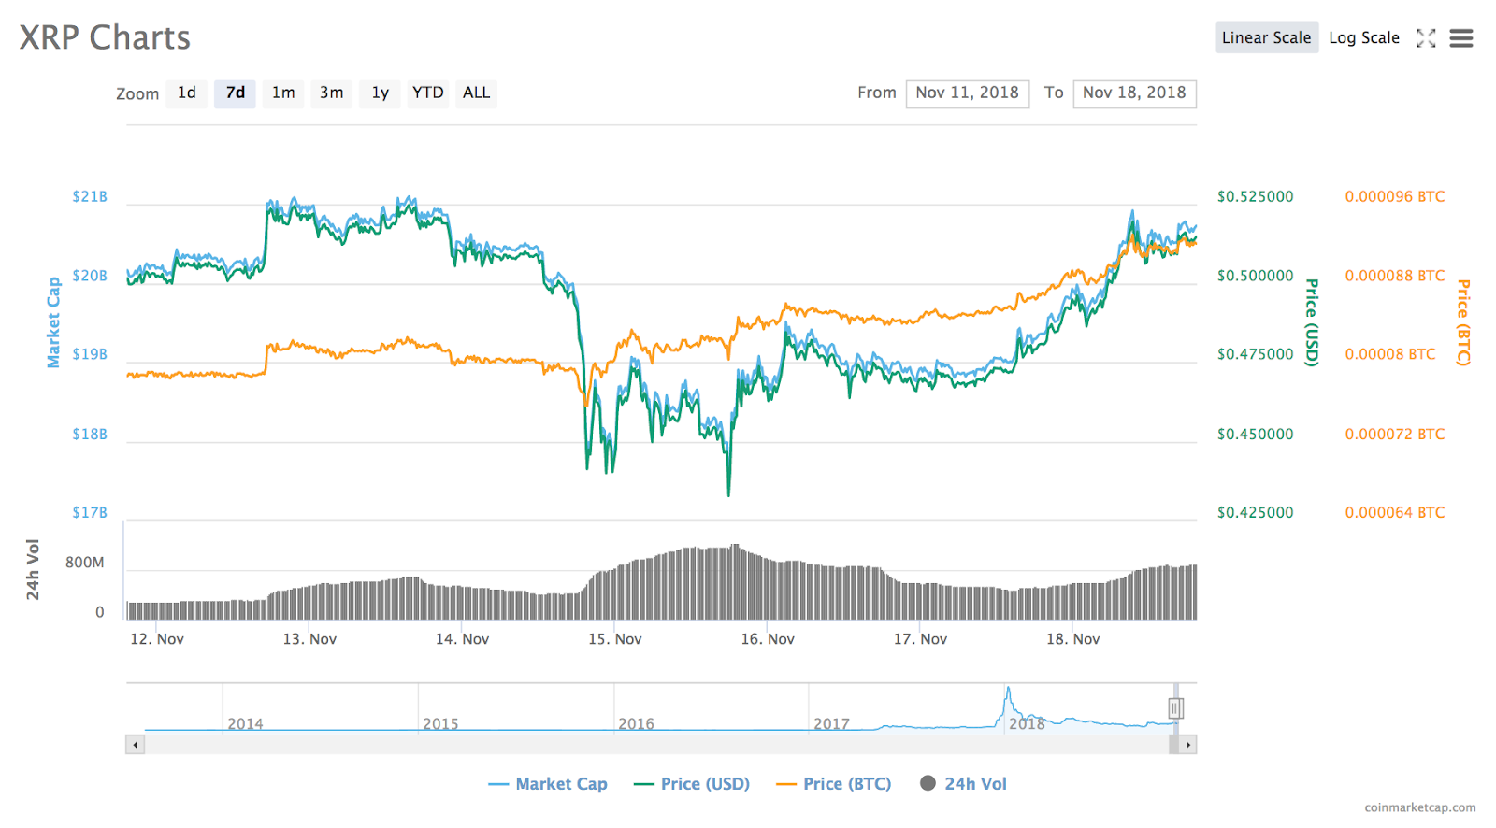The height and width of the screenshot is (828, 1496).
Task: Click the Market Cap vertical axis title
Action: [53, 322]
